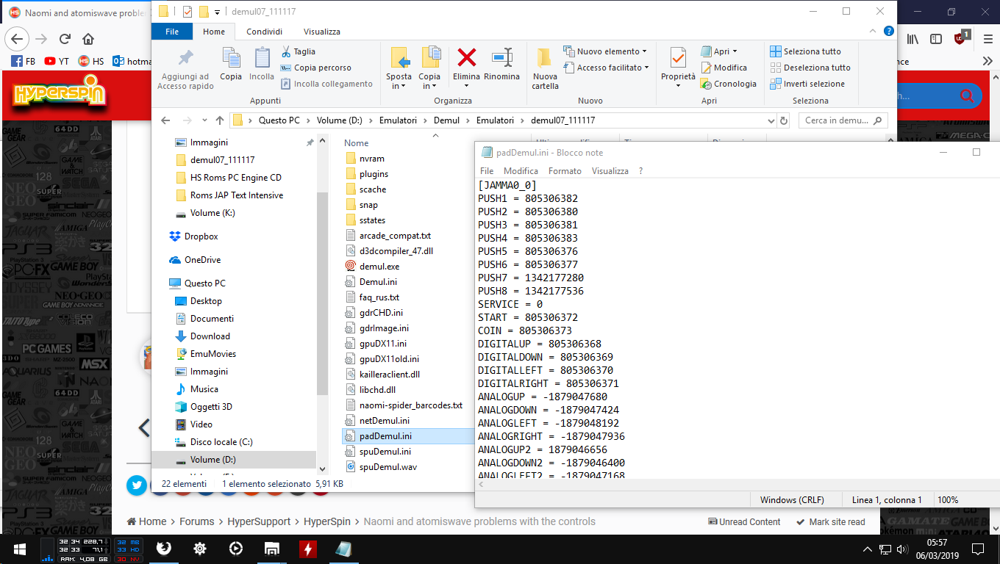Screen dimensions: 1000x564
Task: Click Inverti selezione in the ribbon
Action: pyautogui.click(x=807, y=84)
